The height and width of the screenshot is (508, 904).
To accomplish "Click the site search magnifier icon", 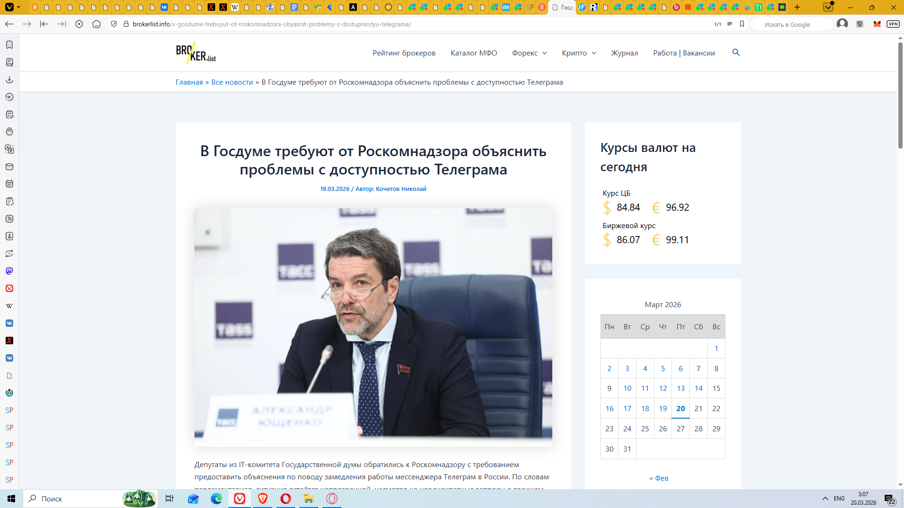I will coord(736,53).
